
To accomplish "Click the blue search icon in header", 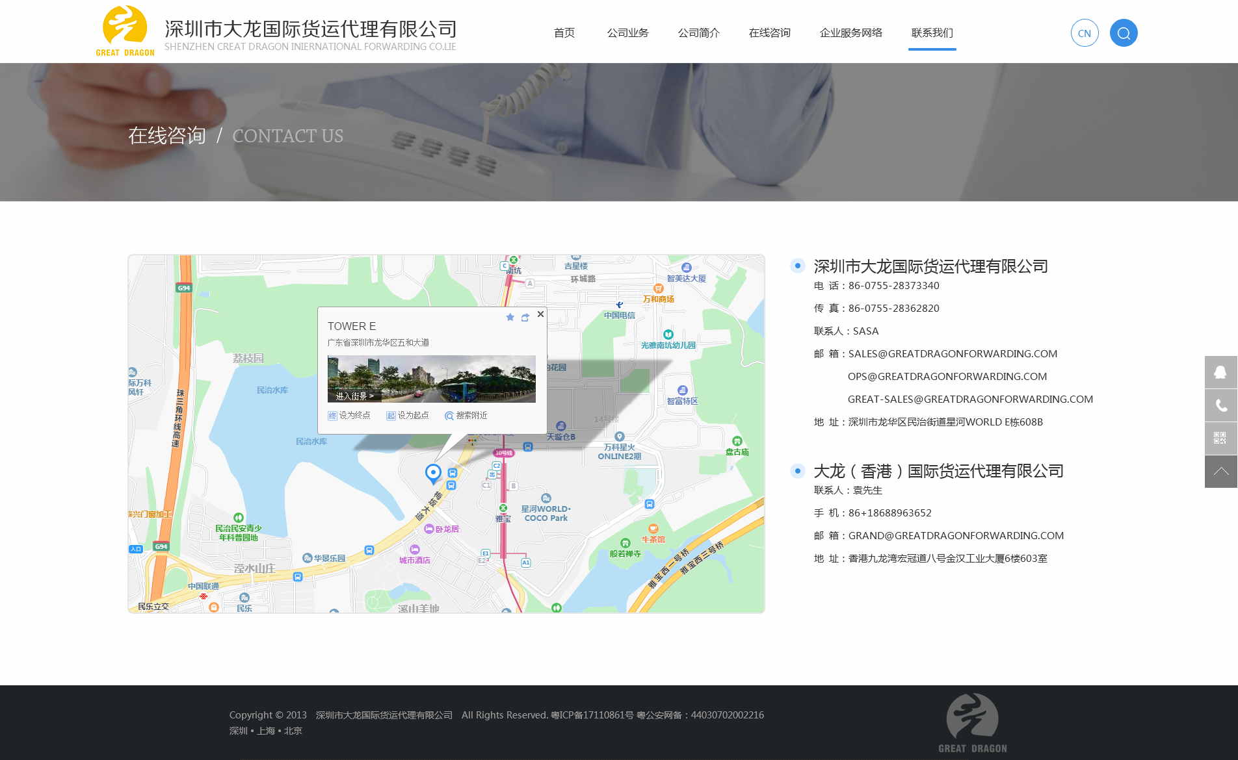I will click(x=1123, y=33).
